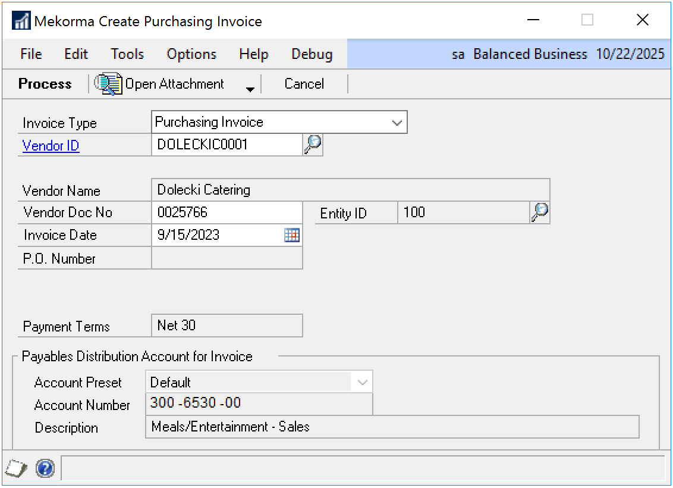673x488 pixels.
Task: Click the Mekorma app icon in title bar
Action: tap(21, 21)
